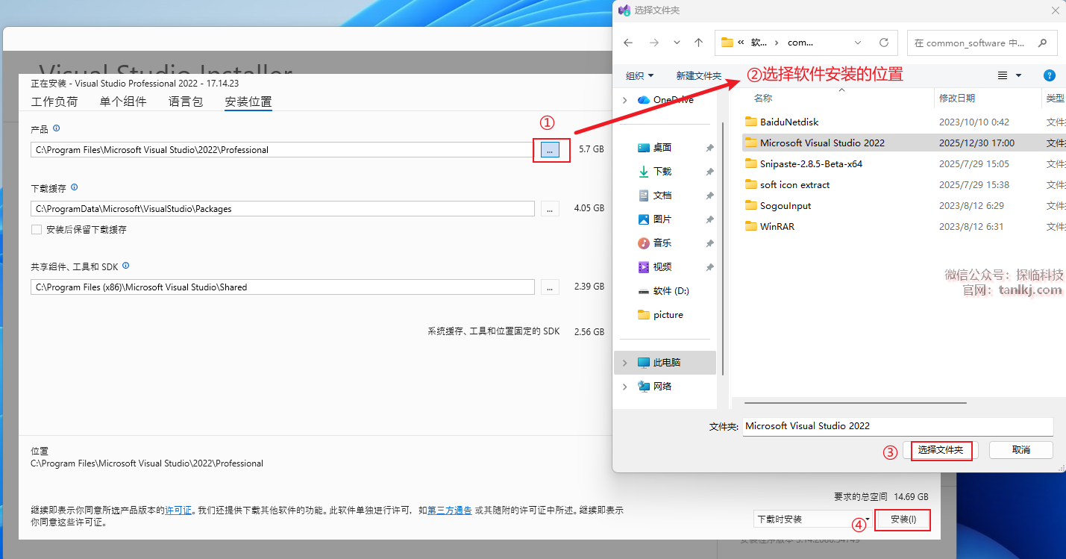Viewport: 1066px width, 559px height.
Task: Click the product path field ending in Professional
Action: pos(283,150)
